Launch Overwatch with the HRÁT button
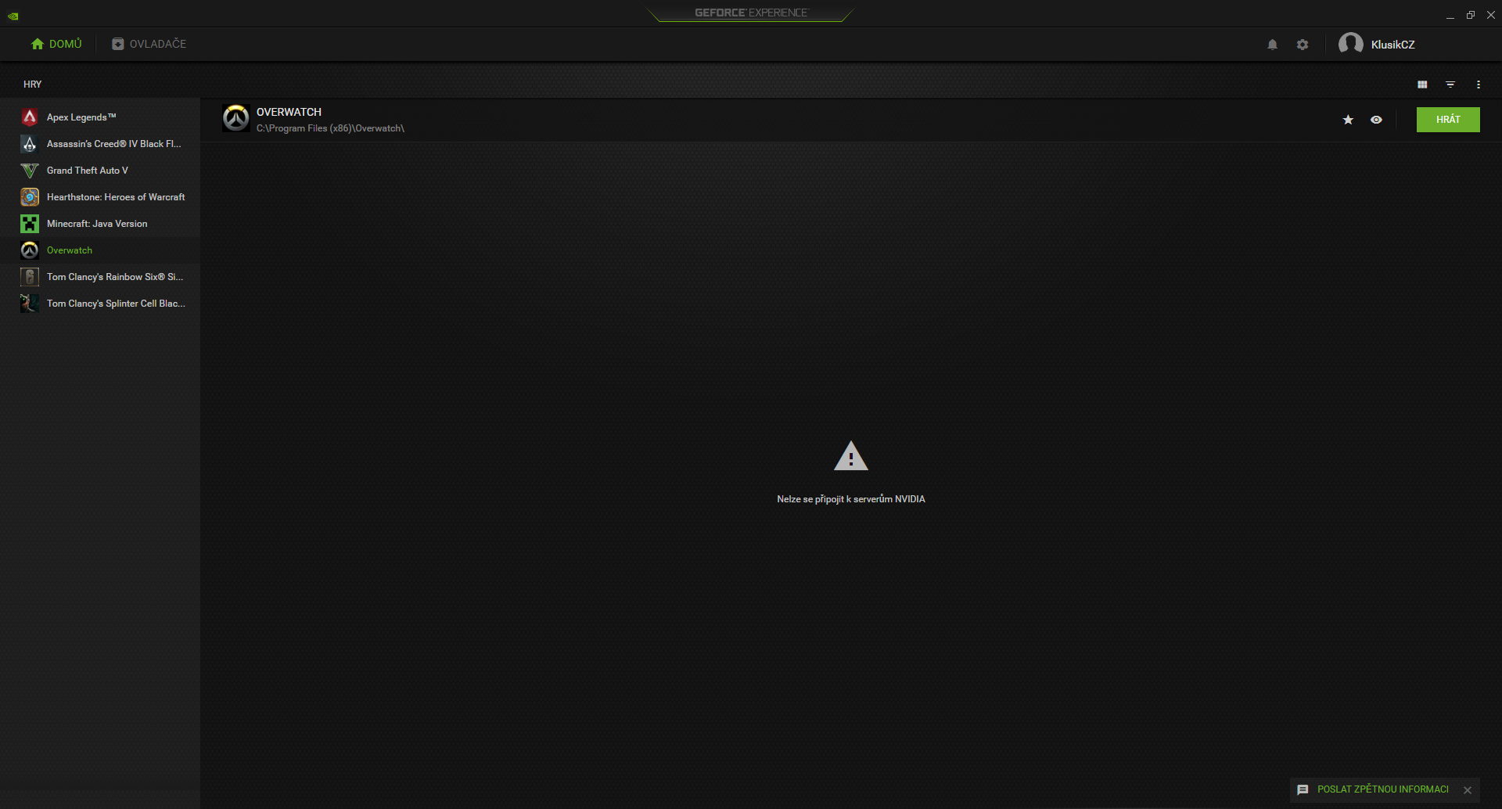 click(1448, 120)
